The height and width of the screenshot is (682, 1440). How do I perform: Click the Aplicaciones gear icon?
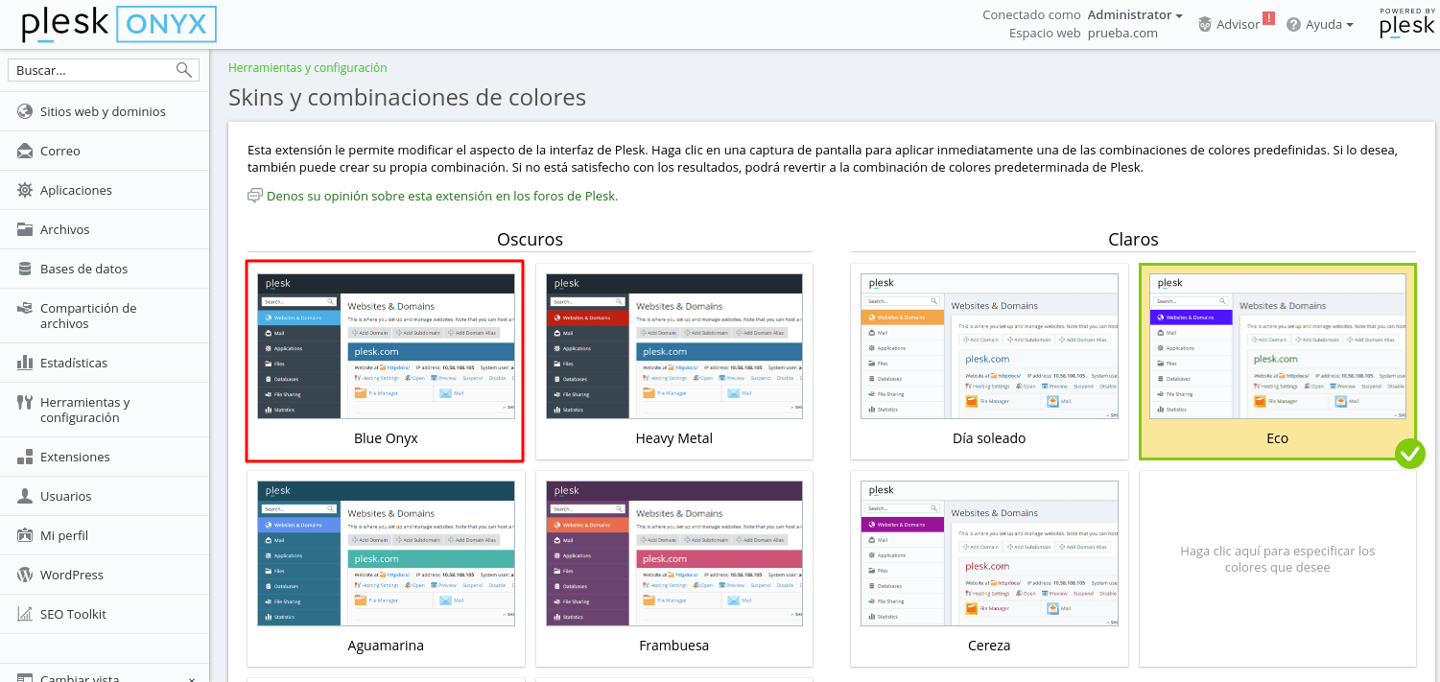(25, 190)
